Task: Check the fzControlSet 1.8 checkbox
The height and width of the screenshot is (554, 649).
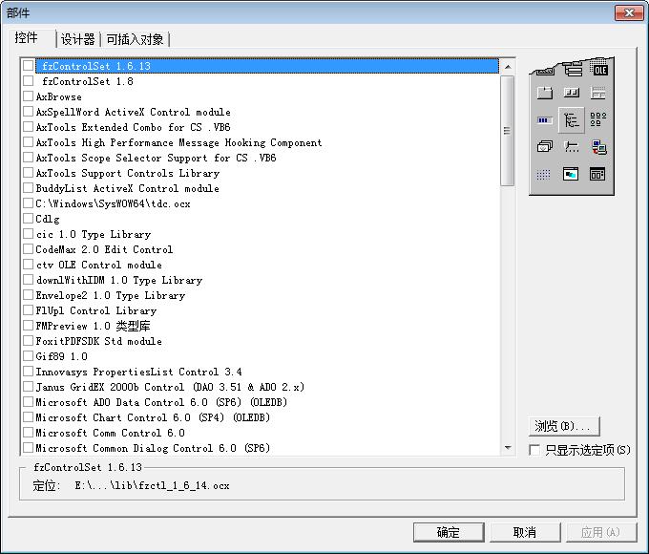Action: (28, 81)
